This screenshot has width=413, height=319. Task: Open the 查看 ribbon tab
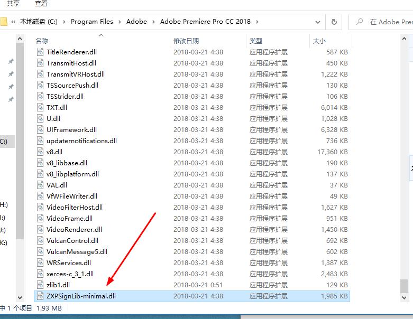pos(41,4)
